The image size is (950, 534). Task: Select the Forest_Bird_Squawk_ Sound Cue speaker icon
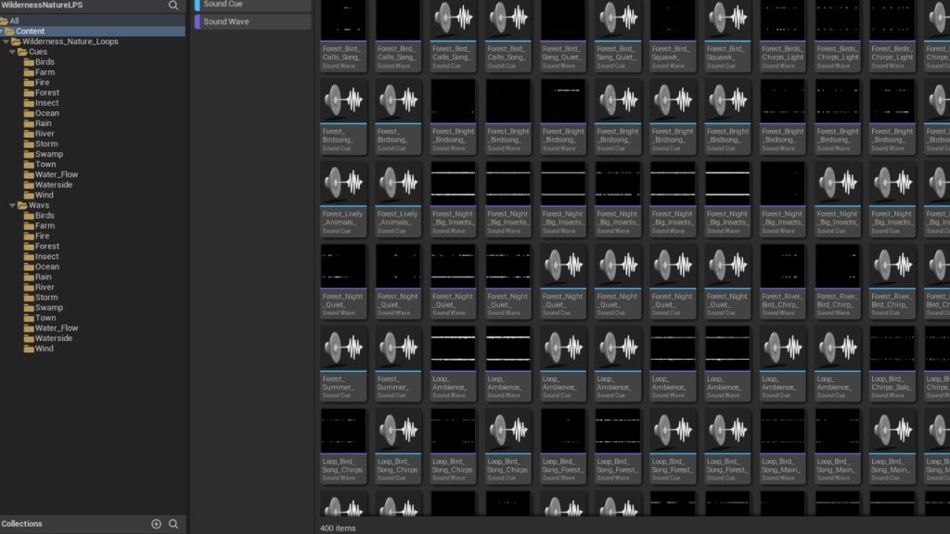(x=729, y=19)
